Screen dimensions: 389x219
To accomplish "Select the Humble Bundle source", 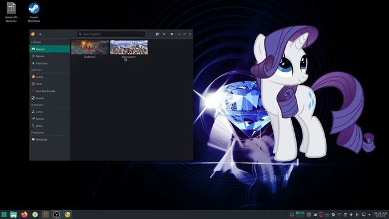I will point(50,91).
